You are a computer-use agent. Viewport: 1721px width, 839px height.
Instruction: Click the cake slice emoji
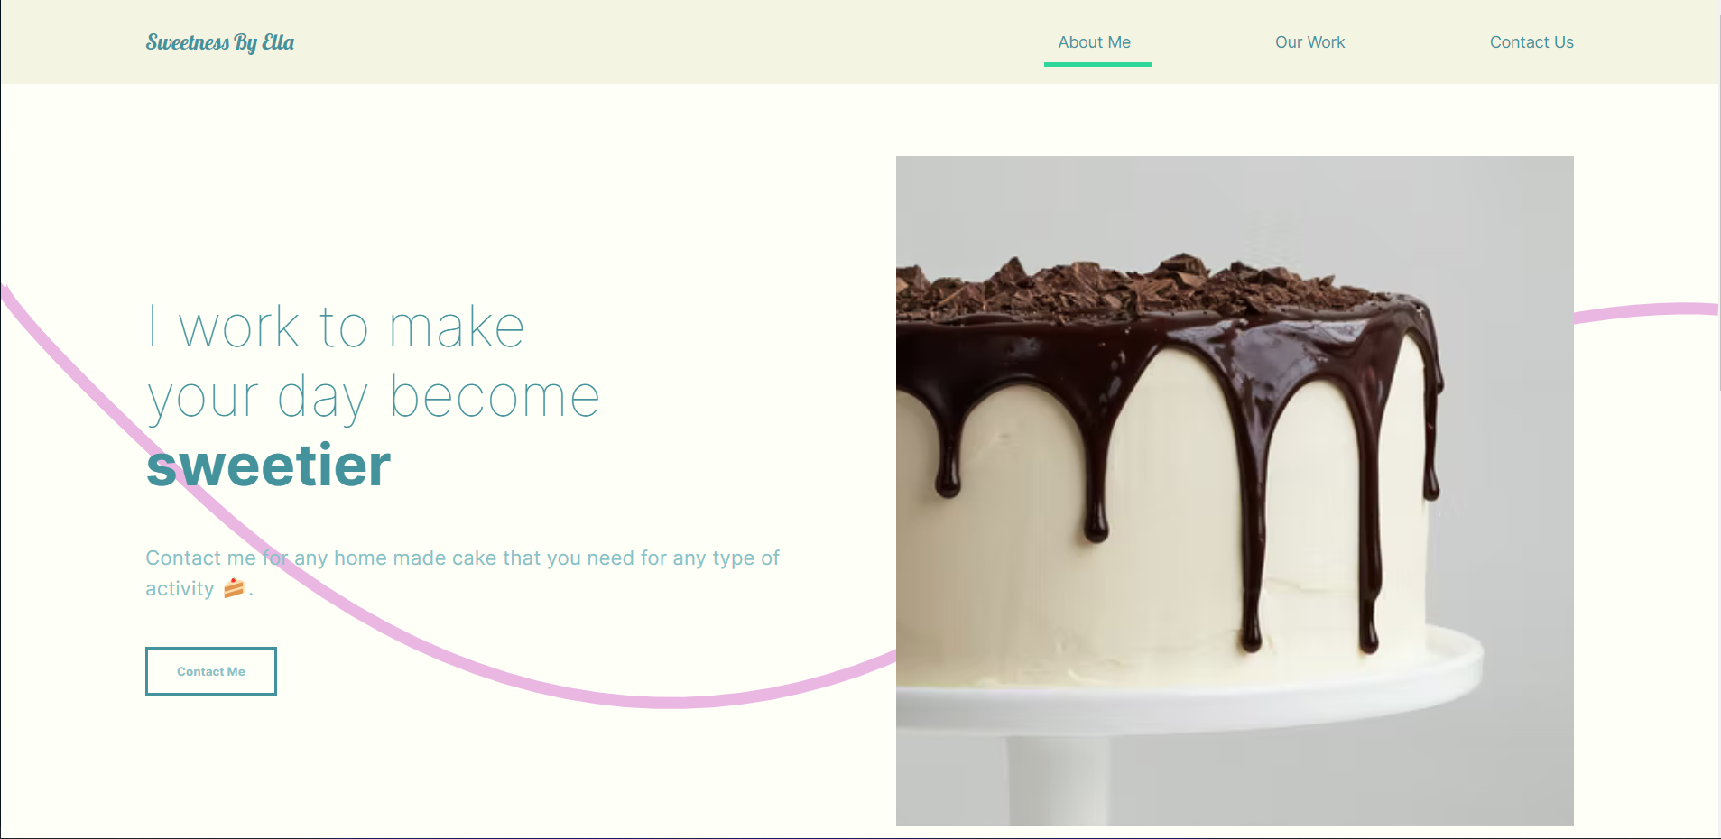(x=234, y=588)
